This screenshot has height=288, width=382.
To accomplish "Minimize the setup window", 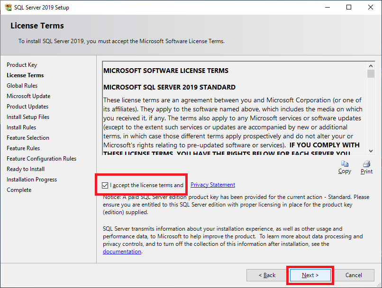I will click(x=327, y=7).
